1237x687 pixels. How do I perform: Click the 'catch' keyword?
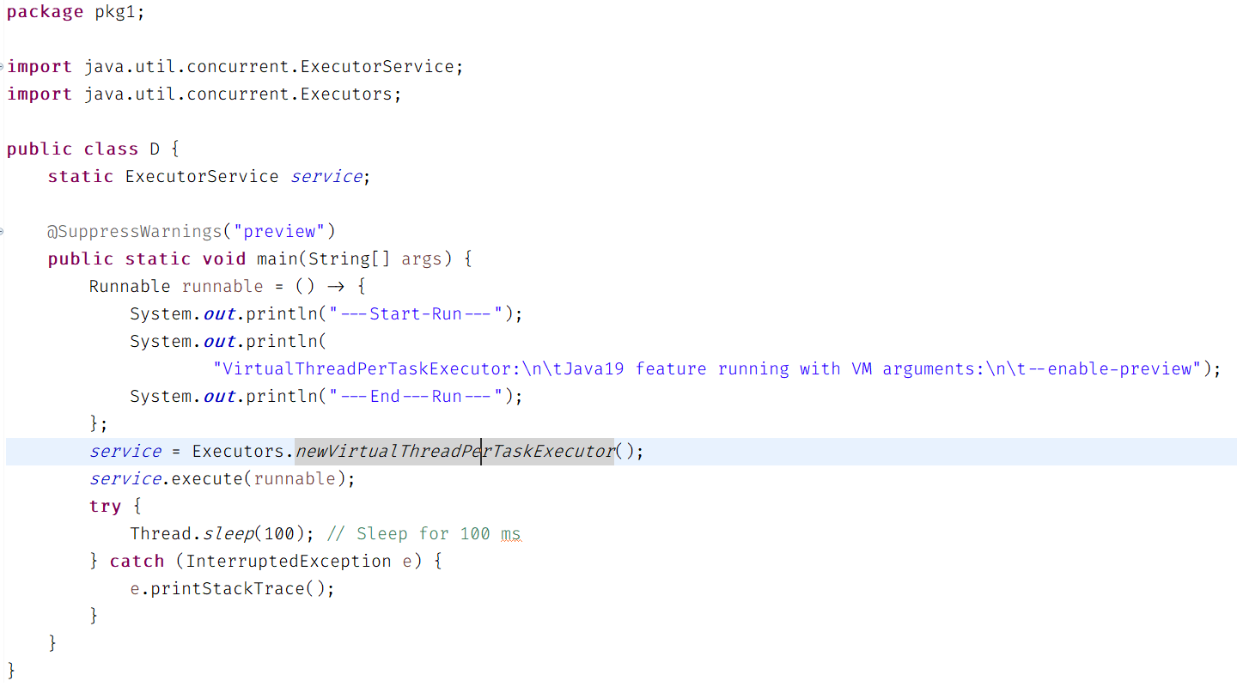[x=137, y=562]
